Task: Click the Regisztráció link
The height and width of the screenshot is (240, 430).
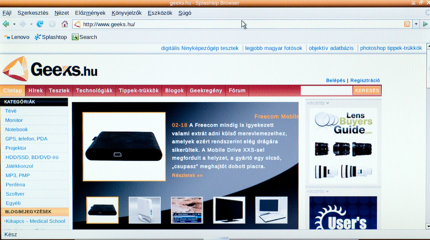Action: coord(365,80)
